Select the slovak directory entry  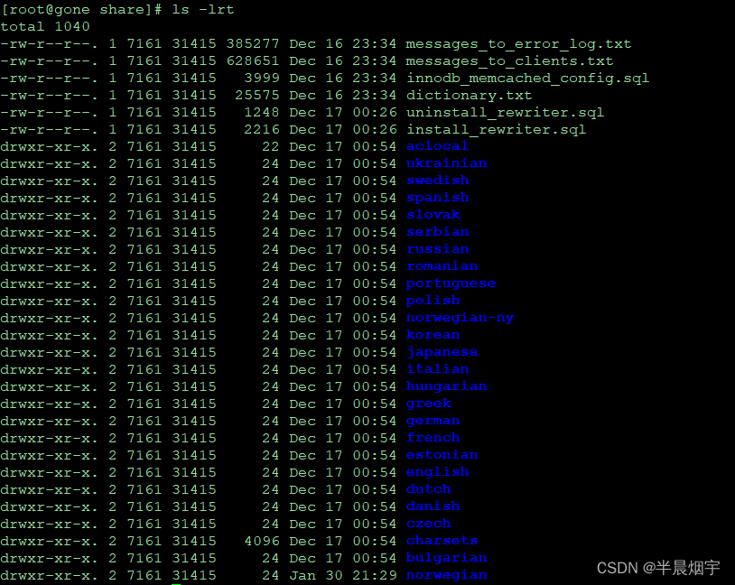pyautogui.click(x=433, y=215)
